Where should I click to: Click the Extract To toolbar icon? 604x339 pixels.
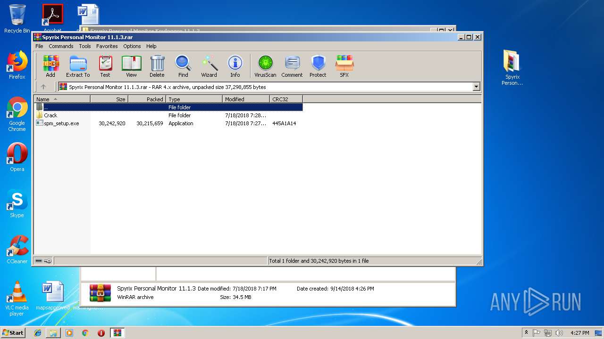[78, 66]
